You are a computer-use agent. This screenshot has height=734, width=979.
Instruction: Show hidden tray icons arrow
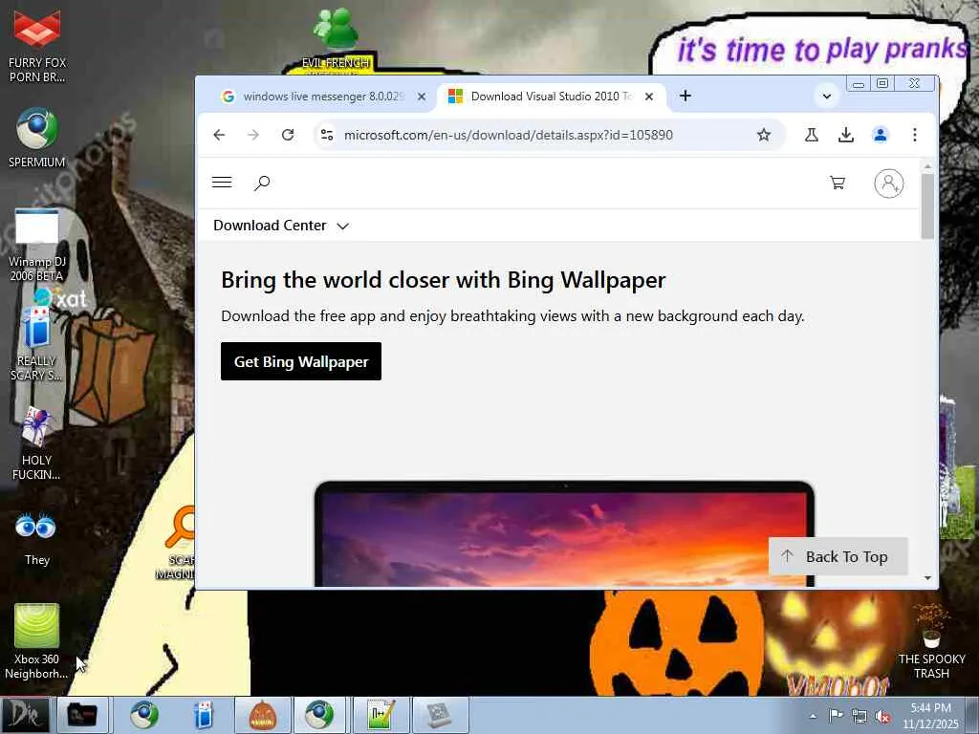pyautogui.click(x=813, y=716)
